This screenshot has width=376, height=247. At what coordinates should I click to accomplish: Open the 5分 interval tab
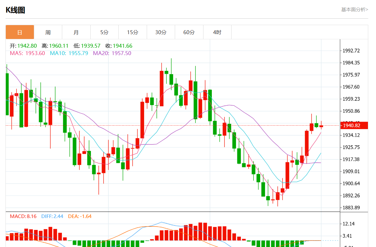pos(104,32)
